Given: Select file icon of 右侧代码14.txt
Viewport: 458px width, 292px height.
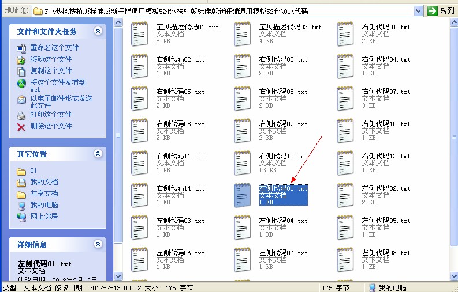Looking at the screenshot, I should [139, 195].
